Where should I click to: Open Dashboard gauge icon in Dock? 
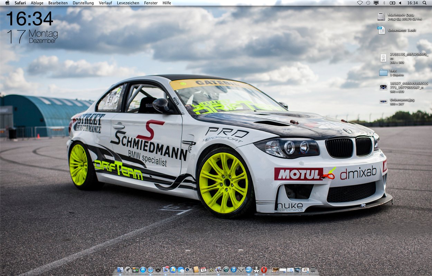(158, 270)
